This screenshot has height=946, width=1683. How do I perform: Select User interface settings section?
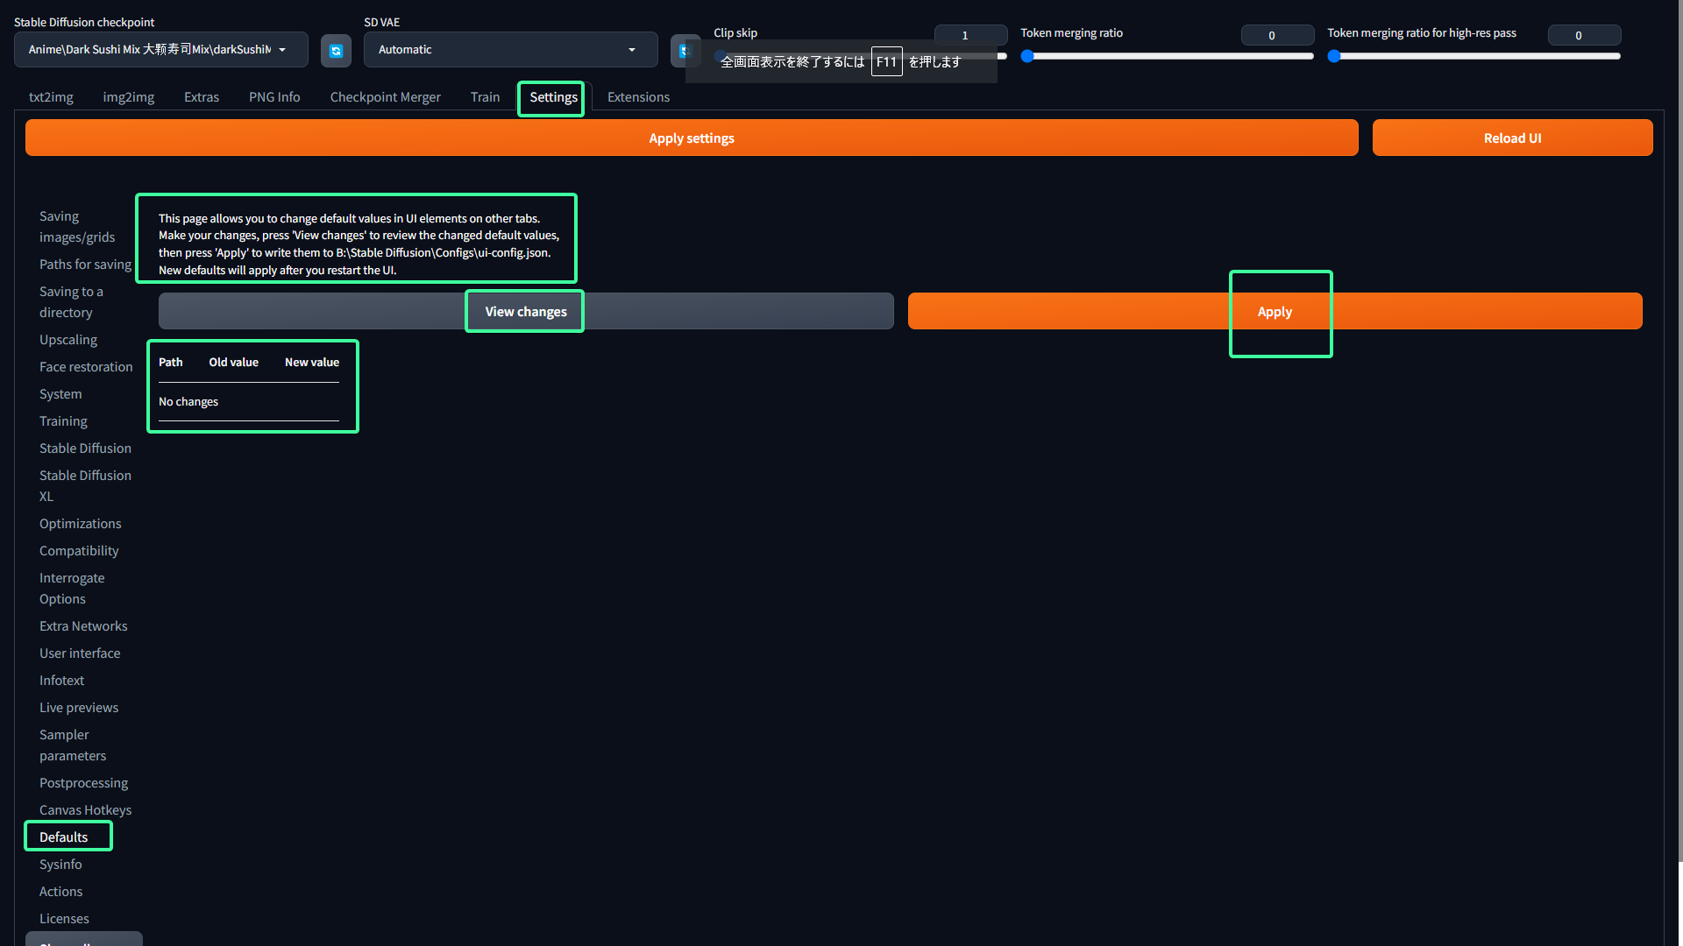(x=80, y=653)
